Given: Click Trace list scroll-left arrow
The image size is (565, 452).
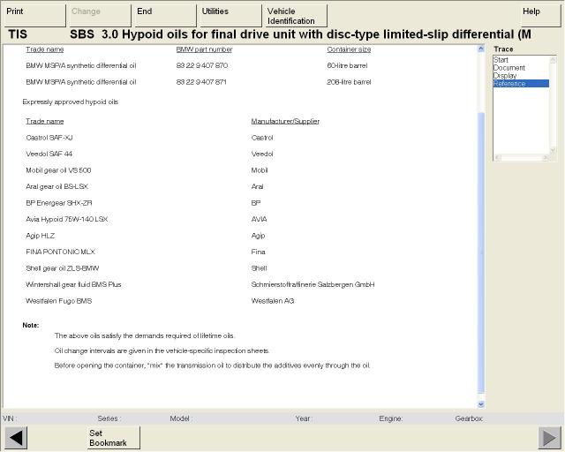Looking at the screenshot, I should [x=497, y=157].
